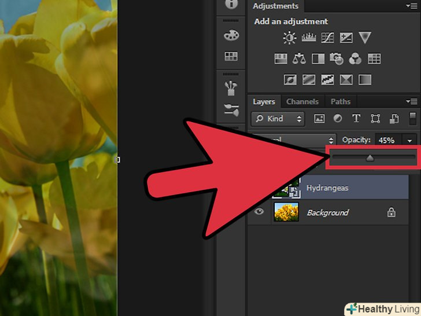This screenshot has width=421, height=316.
Task: Filter layers by type layers
Action: (x=356, y=118)
